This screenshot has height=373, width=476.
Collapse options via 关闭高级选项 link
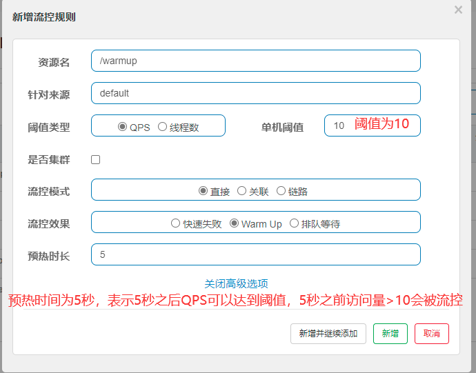(236, 283)
